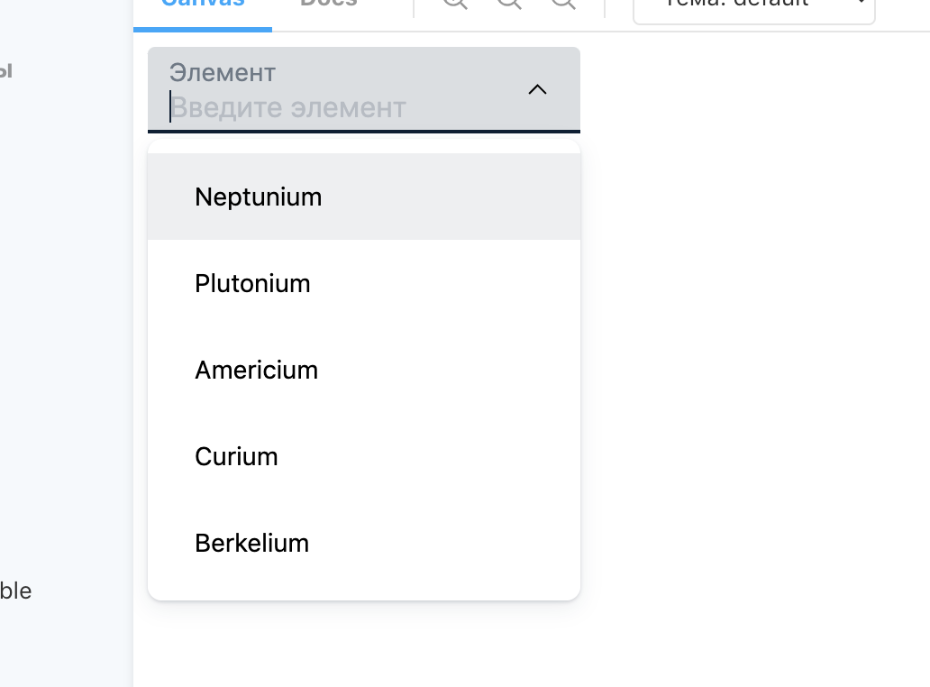This screenshot has height=687, width=930.
Task: Click the empty canvas below the options panel
Action: (x=363, y=646)
